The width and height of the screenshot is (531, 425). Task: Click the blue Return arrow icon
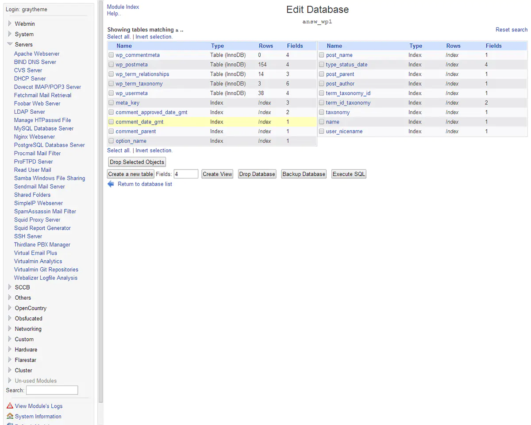111,184
